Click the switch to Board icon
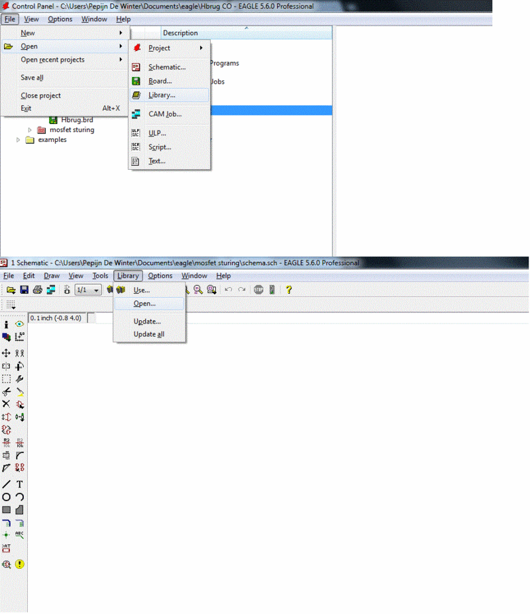 (67, 290)
